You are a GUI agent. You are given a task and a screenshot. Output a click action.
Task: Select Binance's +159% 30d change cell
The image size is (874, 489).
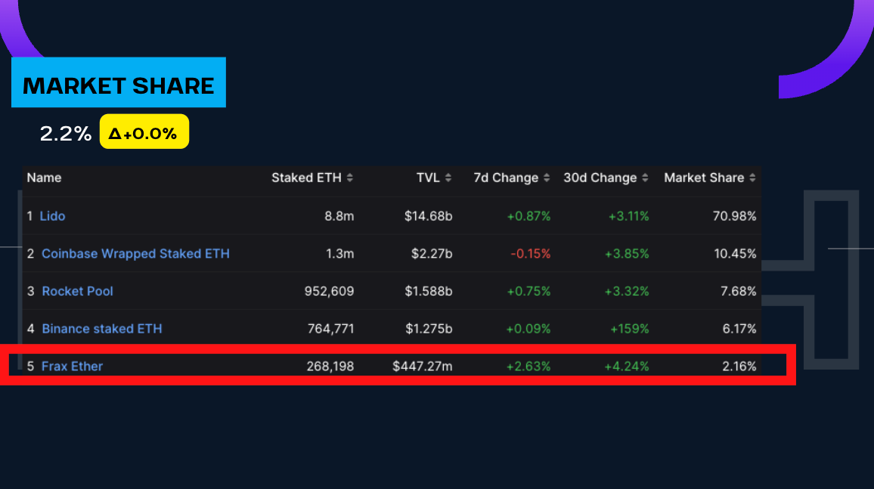click(x=629, y=329)
